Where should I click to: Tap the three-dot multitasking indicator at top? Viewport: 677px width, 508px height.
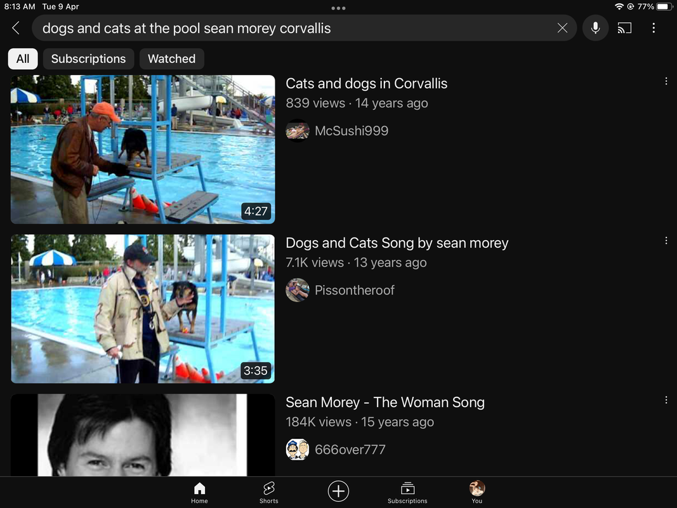[338, 8]
